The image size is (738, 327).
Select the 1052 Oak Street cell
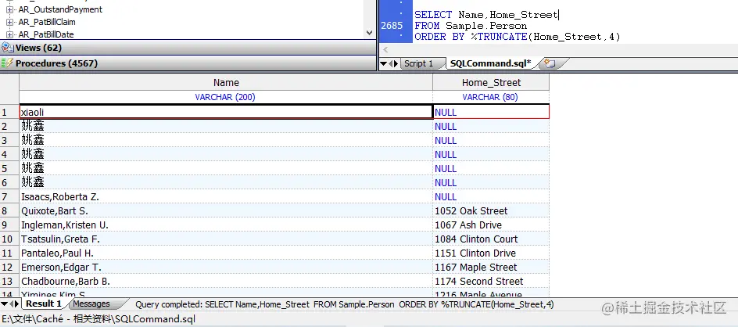(491, 210)
